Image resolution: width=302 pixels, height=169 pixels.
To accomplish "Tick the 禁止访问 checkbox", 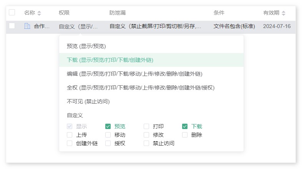I will [146, 143].
